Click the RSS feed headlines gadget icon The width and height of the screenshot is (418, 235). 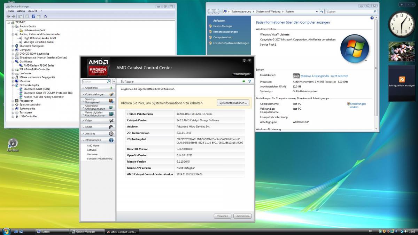click(x=402, y=79)
